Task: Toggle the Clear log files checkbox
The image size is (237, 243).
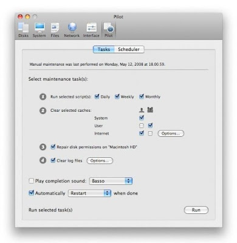Action: click(x=53, y=160)
